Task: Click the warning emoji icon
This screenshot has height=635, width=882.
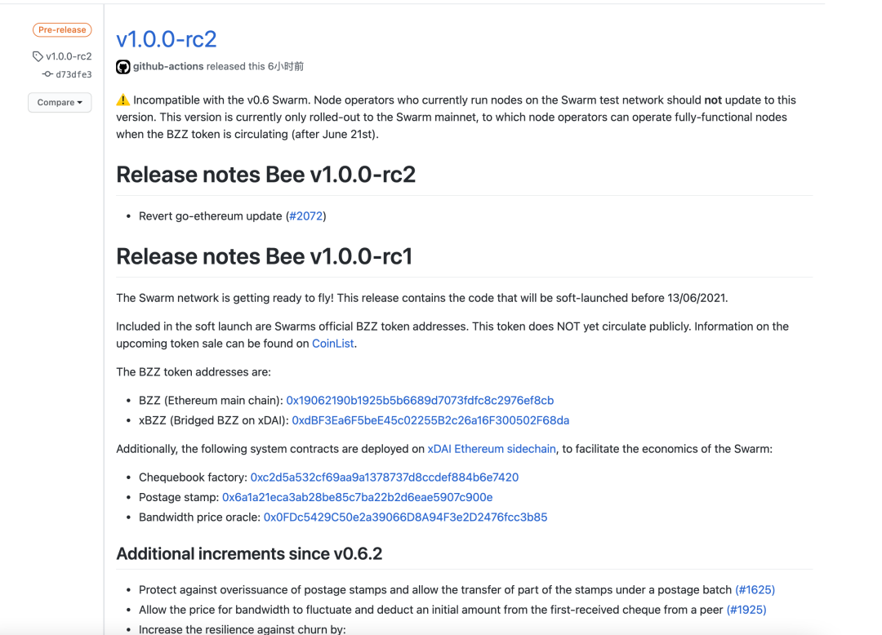Action: coord(122,100)
